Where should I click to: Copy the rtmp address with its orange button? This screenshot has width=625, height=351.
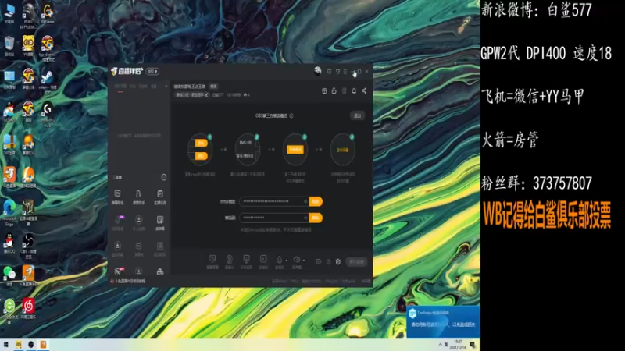(x=316, y=201)
